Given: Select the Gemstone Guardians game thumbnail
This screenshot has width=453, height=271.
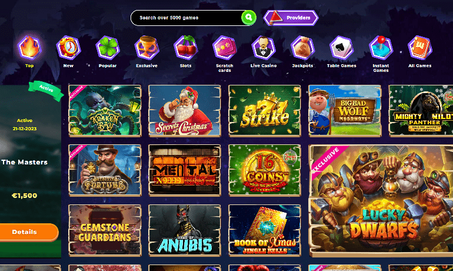Looking at the screenshot, I should [105, 230].
